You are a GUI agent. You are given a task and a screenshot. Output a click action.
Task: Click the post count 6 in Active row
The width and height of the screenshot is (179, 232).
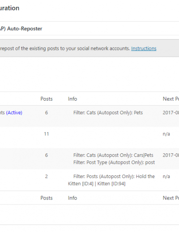[x=47, y=112]
